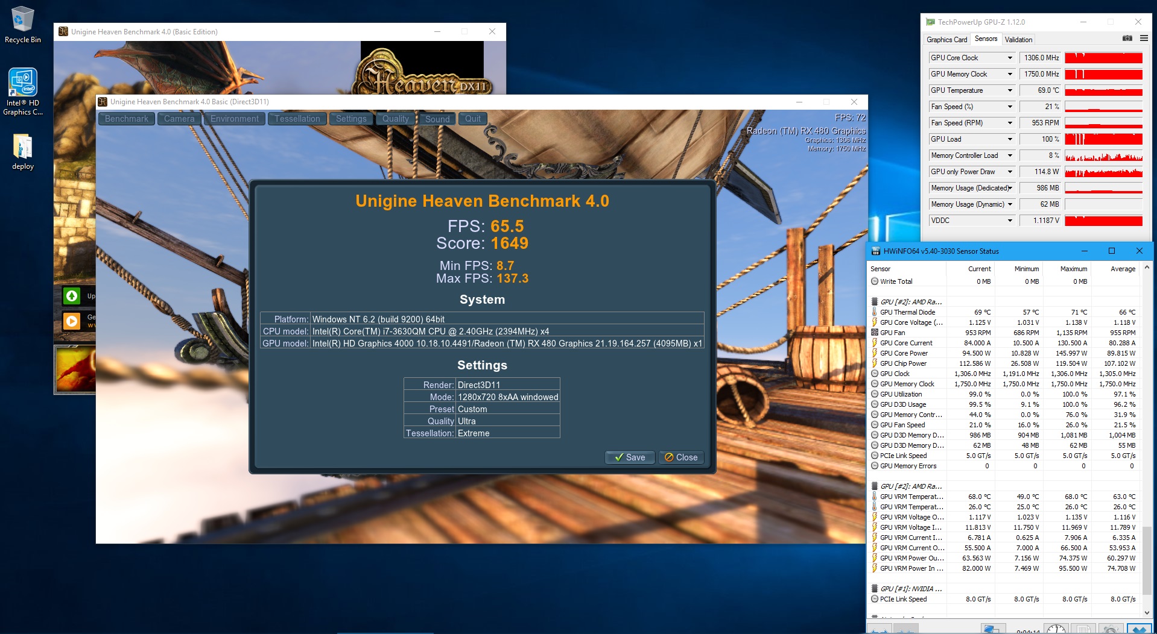Open the Tessellation menu in Heaven
Image resolution: width=1157 pixels, height=634 pixels.
point(297,119)
